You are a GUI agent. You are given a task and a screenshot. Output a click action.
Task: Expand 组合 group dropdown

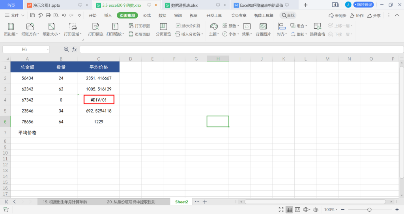point(306,26)
